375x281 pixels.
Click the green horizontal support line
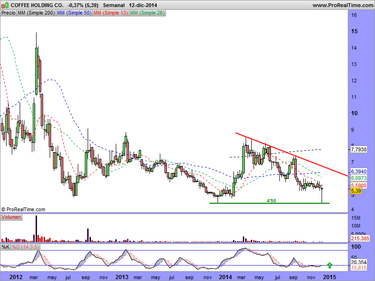pyautogui.click(x=269, y=203)
